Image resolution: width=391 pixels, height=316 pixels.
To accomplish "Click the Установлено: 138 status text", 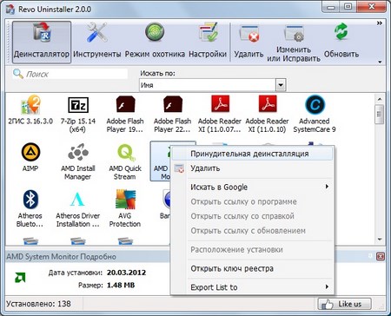I will (38, 304).
